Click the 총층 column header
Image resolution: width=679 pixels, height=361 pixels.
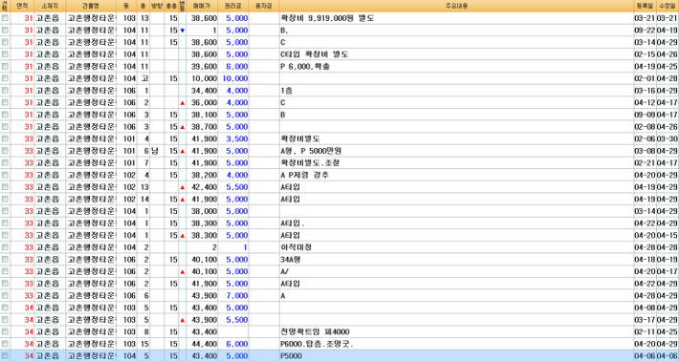click(x=171, y=6)
